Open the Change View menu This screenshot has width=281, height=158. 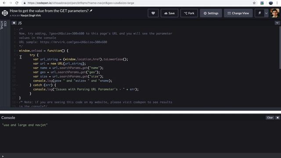pyautogui.click(x=238, y=13)
